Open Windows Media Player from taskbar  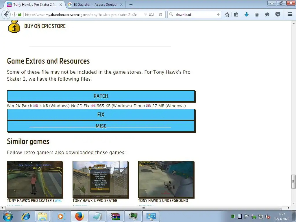pos(61,216)
